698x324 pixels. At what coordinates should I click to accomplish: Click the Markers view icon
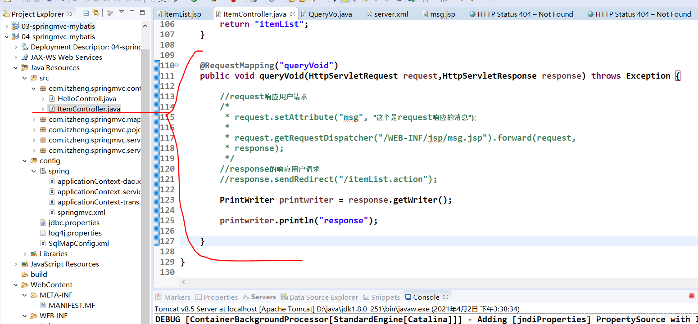pyautogui.click(x=159, y=297)
